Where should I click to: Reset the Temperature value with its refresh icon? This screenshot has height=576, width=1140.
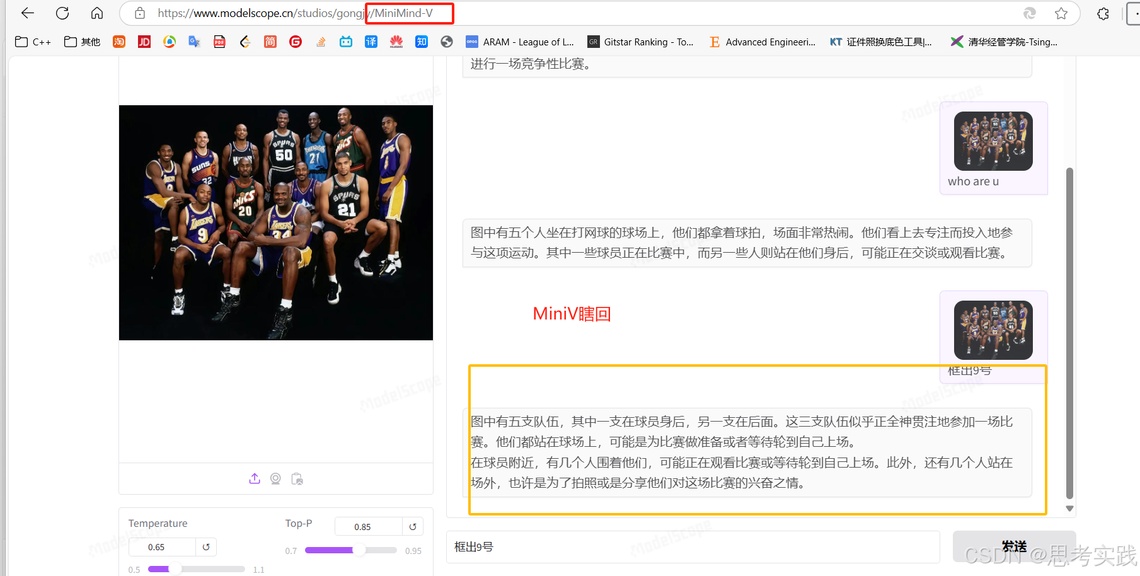206,546
